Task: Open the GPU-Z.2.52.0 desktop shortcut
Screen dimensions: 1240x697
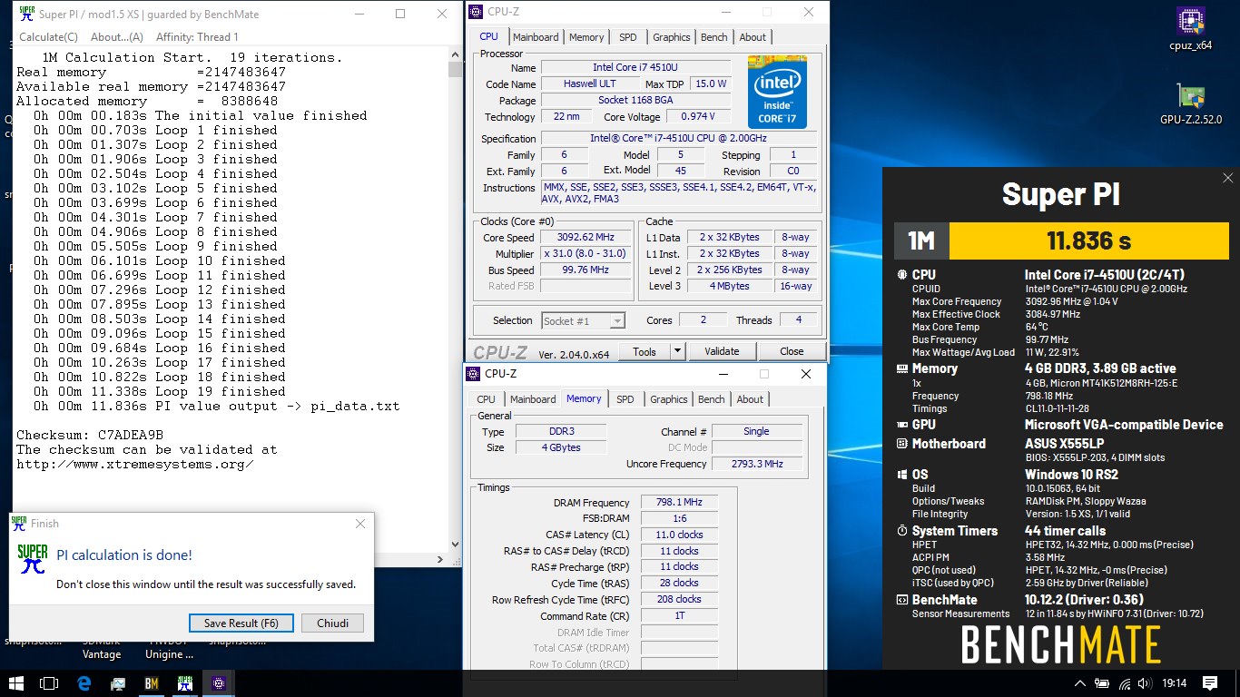Action: click(1191, 103)
